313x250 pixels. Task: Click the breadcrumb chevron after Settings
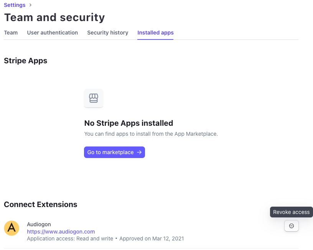tap(30, 5)
